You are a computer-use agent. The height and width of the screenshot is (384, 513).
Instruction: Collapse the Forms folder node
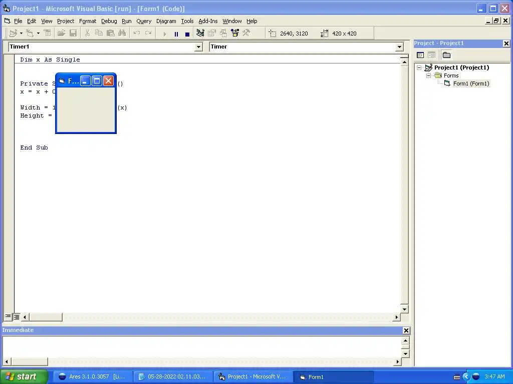(x=429, y=75)
